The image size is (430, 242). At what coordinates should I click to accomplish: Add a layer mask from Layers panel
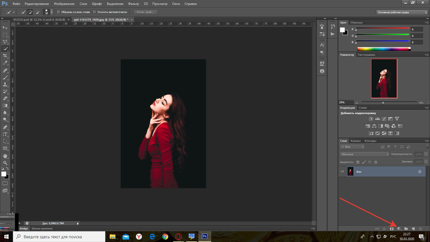click(x=391, y=228)
